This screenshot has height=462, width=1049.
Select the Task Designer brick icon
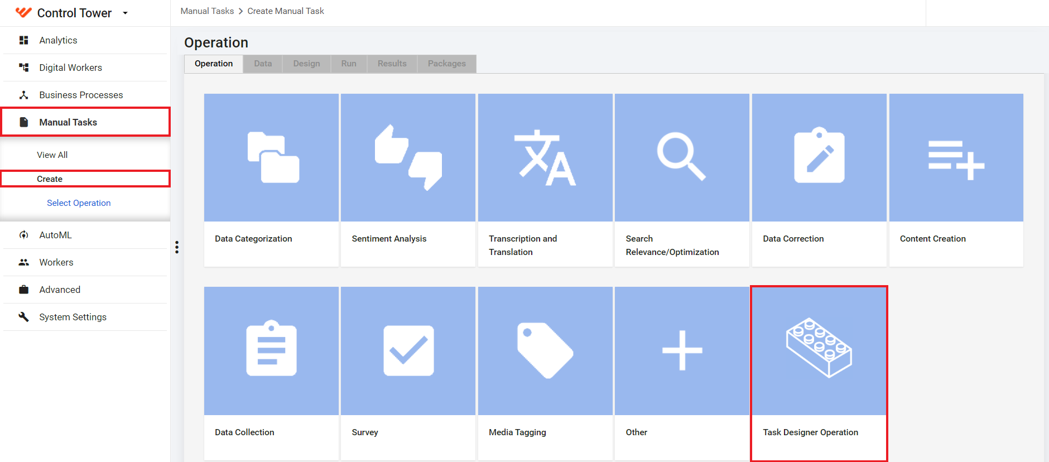[819, 348]
